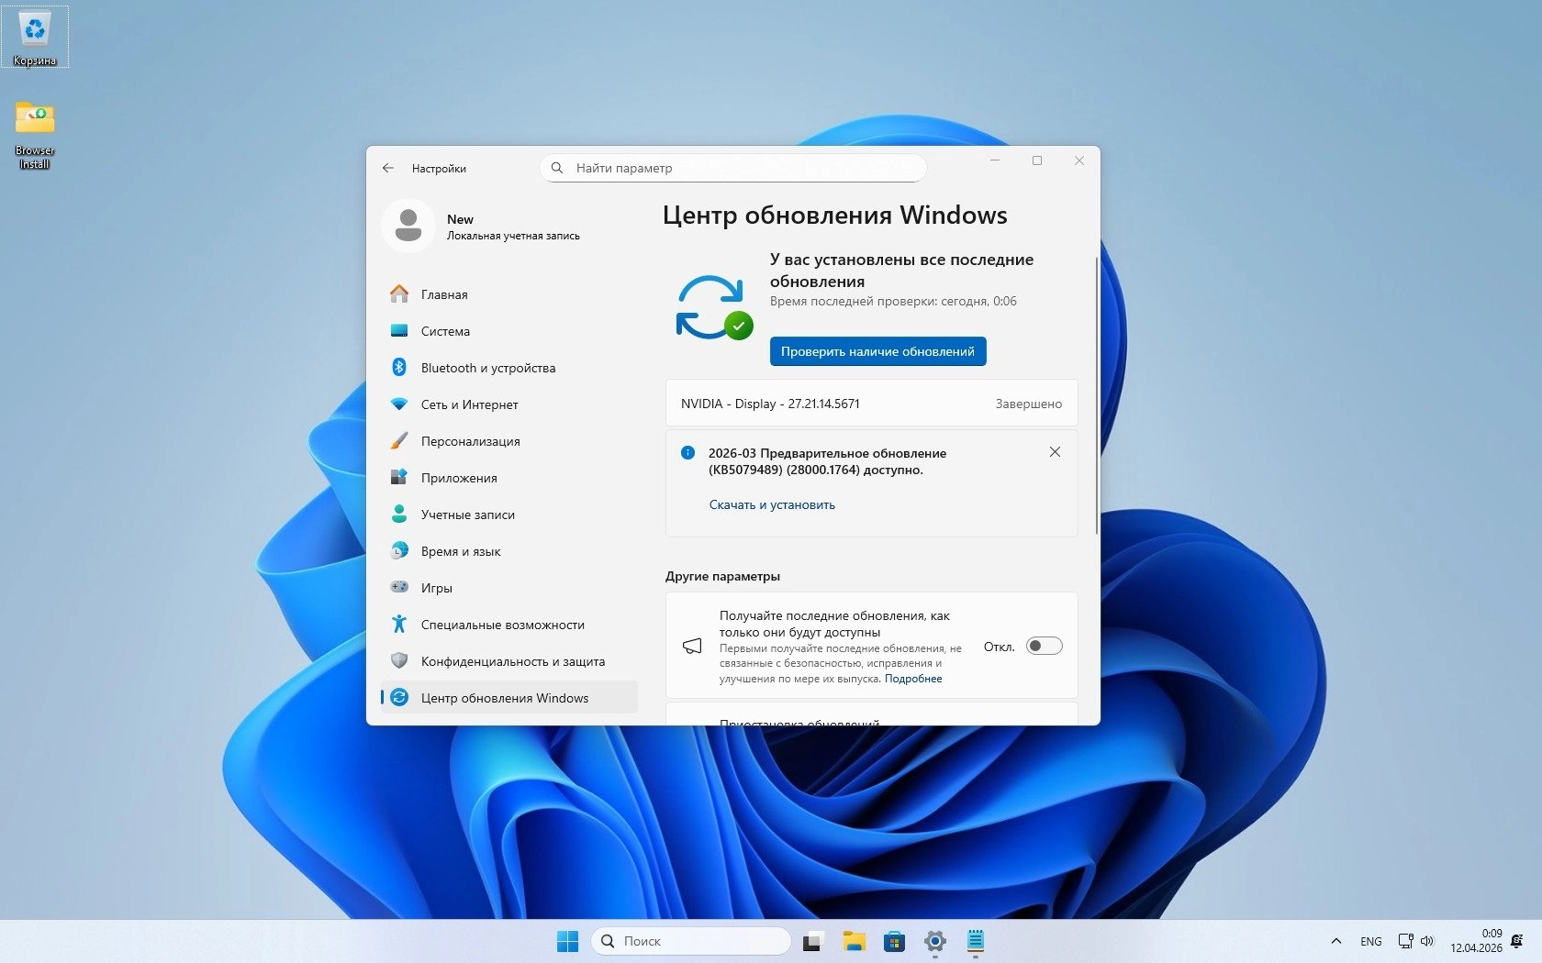
Task: Click the Wi-Fi icon for Сеть и Интернет
Action: pos(399,404)
